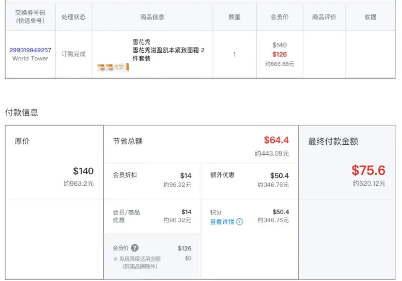402x281 pixels.
Task: Select the $140 original price amount
Action: coord(83,171)
